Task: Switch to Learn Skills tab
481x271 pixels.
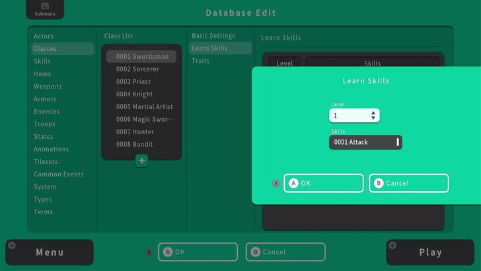Action: tap(221, 48)
